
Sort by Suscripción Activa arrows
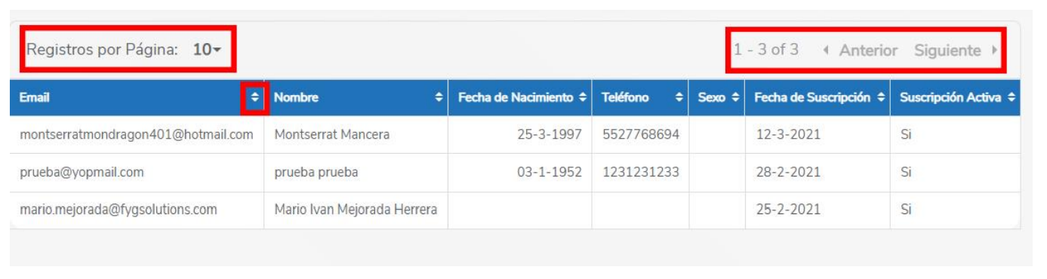[x=1012, y=98]
